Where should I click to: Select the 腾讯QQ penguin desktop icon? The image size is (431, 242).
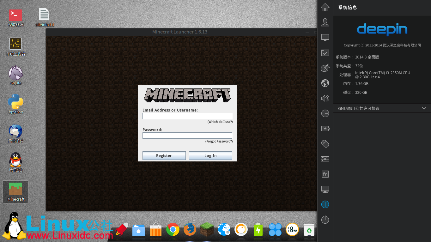tap(16, 163)
